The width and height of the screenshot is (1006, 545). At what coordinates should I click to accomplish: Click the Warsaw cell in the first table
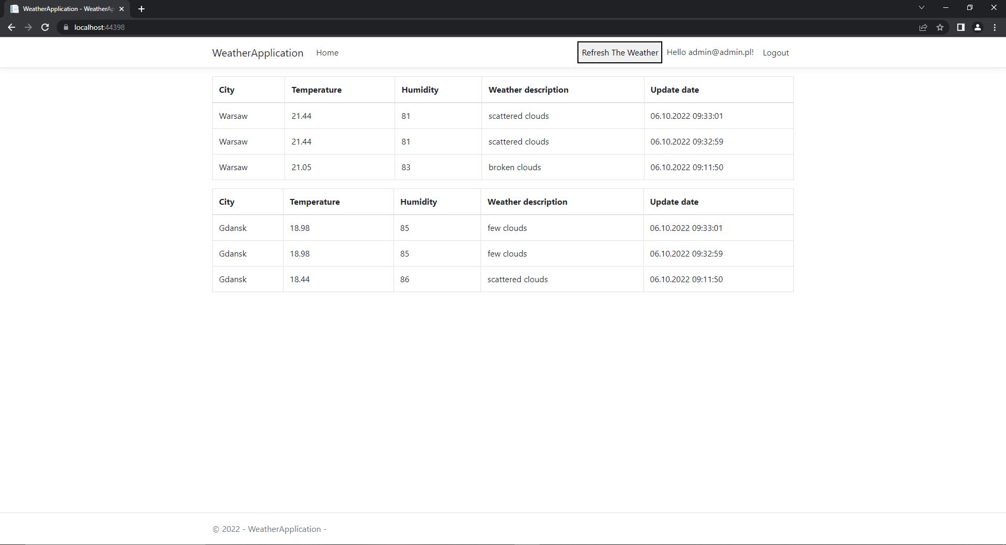click(x=233, y=116)
